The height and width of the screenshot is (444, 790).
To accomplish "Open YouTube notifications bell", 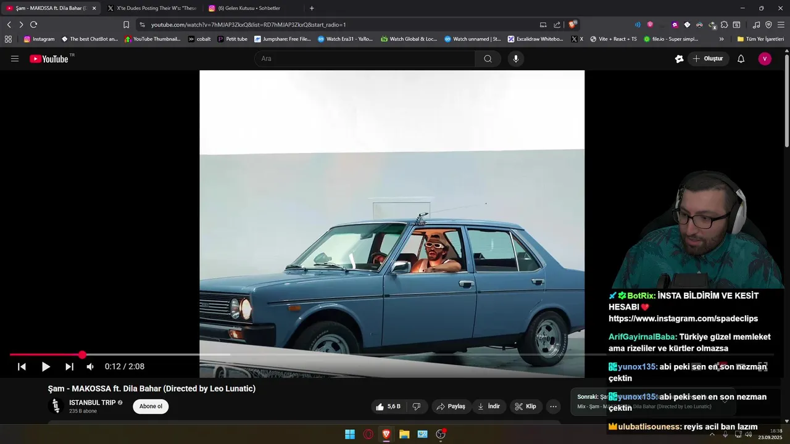I will pos(741,59).
